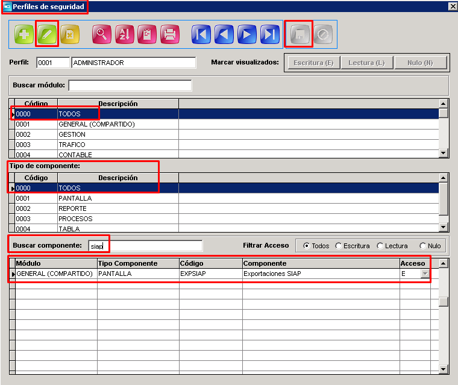Click the A-Z sort icon

124,34
